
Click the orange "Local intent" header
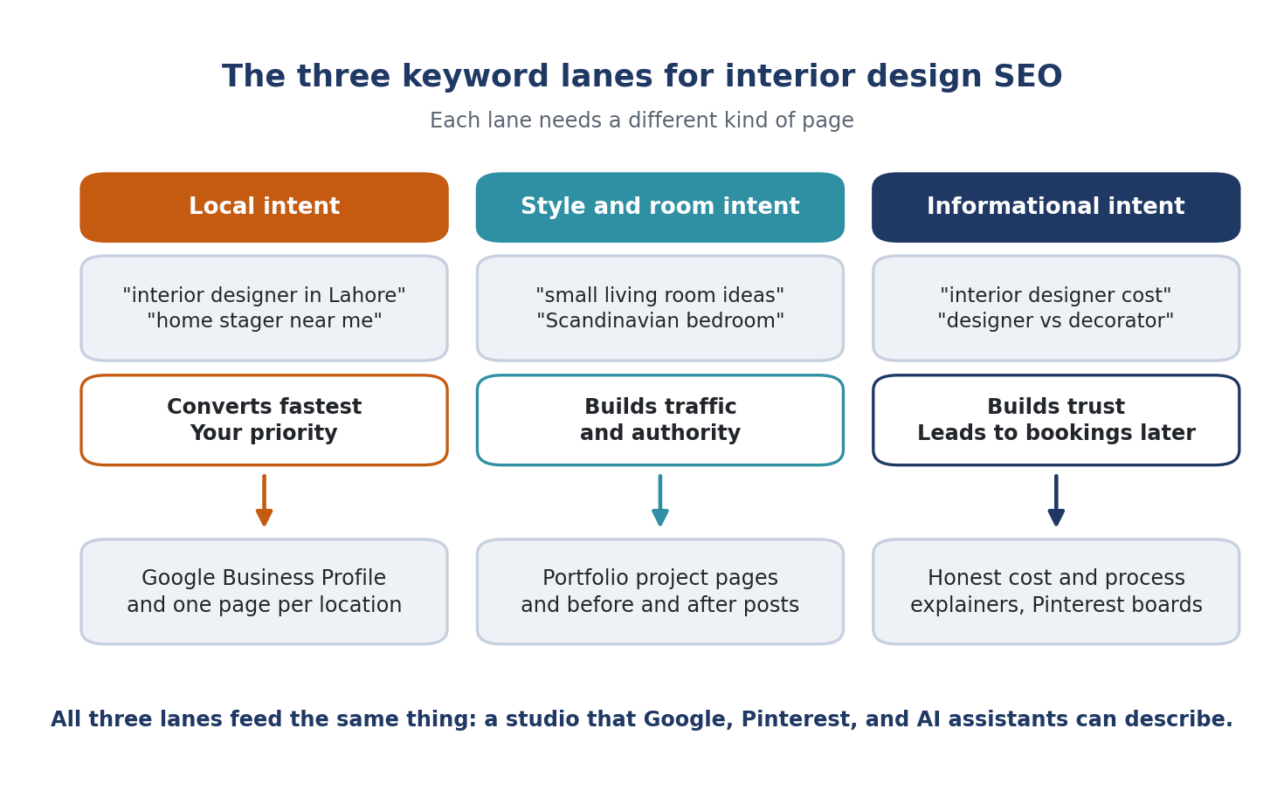pyautogui.click(x=264, y=208)
